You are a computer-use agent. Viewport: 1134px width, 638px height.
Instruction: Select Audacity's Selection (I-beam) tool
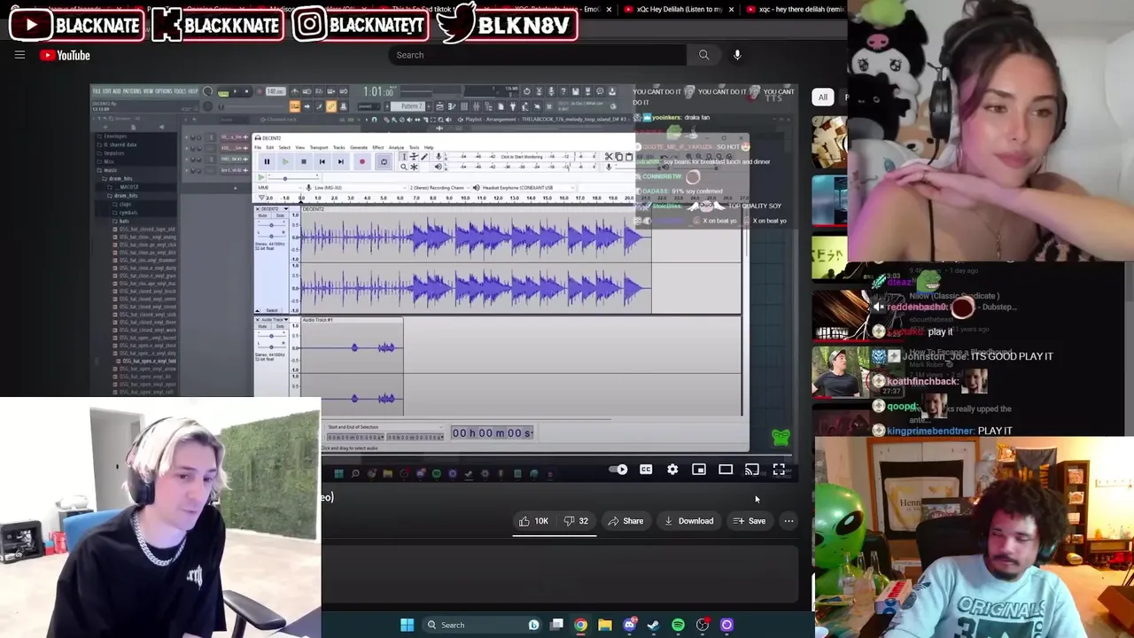[404, 157]
